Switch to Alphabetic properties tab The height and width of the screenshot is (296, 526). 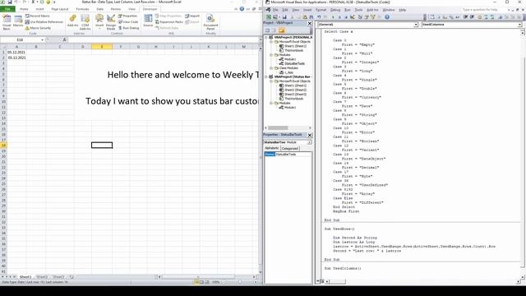(x=272, y=148)
